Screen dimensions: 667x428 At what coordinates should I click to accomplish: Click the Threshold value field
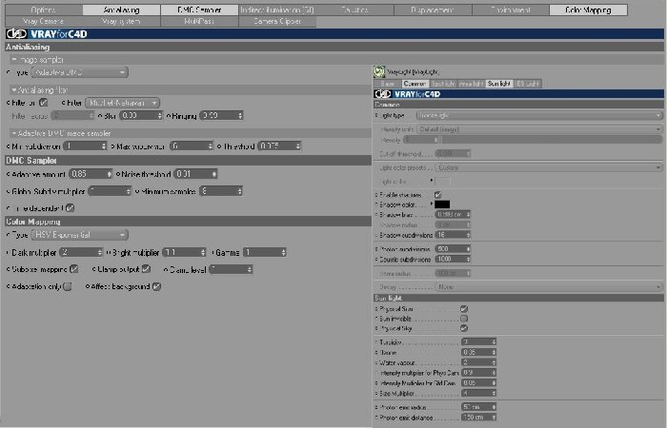pos(279,146)
